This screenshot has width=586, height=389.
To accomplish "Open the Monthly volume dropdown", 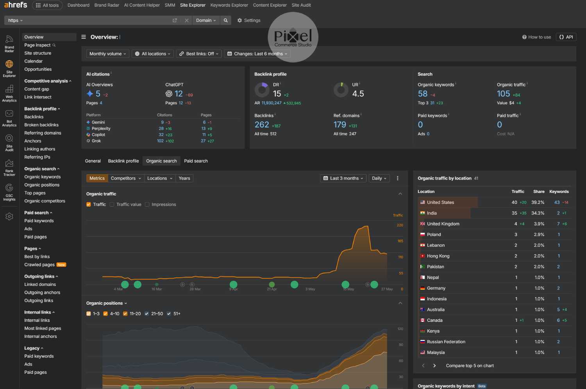I will pos(108,54).
